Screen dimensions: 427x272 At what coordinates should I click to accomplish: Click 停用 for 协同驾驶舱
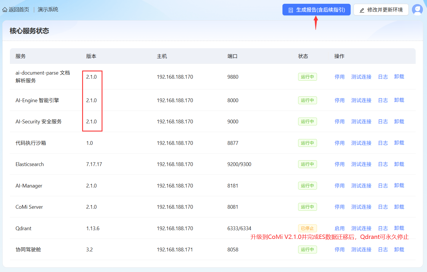click(339, 249)
